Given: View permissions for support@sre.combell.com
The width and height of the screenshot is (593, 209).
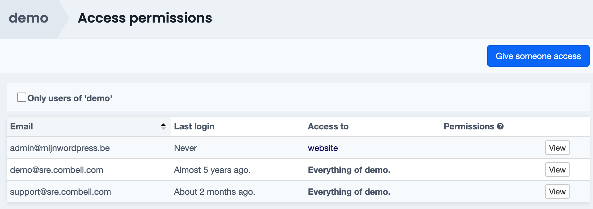Looking at the screenshot, I should pos(557,192).
